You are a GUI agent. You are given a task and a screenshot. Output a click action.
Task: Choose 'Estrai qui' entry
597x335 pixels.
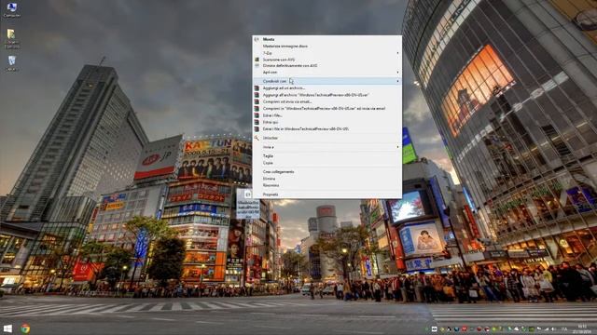coord(327,122)
